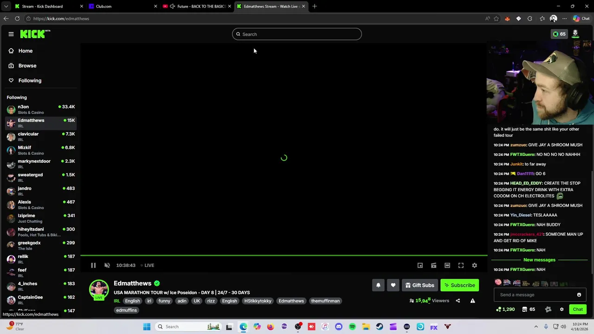Click the green video progress bar
This screenshot has height=334, width=594.
[284, 255]
